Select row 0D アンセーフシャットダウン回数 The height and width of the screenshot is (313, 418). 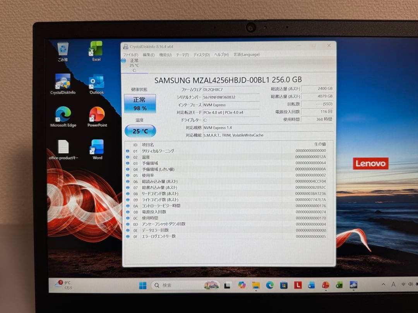(x=226, y=224)
